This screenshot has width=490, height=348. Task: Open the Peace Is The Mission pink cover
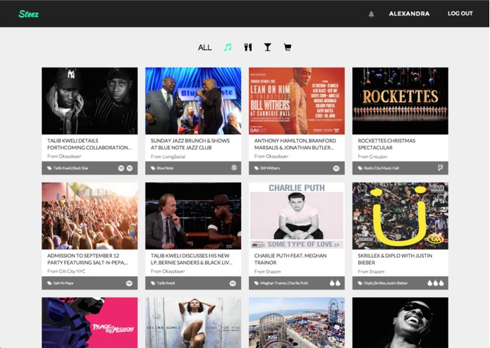pos(90,323)
